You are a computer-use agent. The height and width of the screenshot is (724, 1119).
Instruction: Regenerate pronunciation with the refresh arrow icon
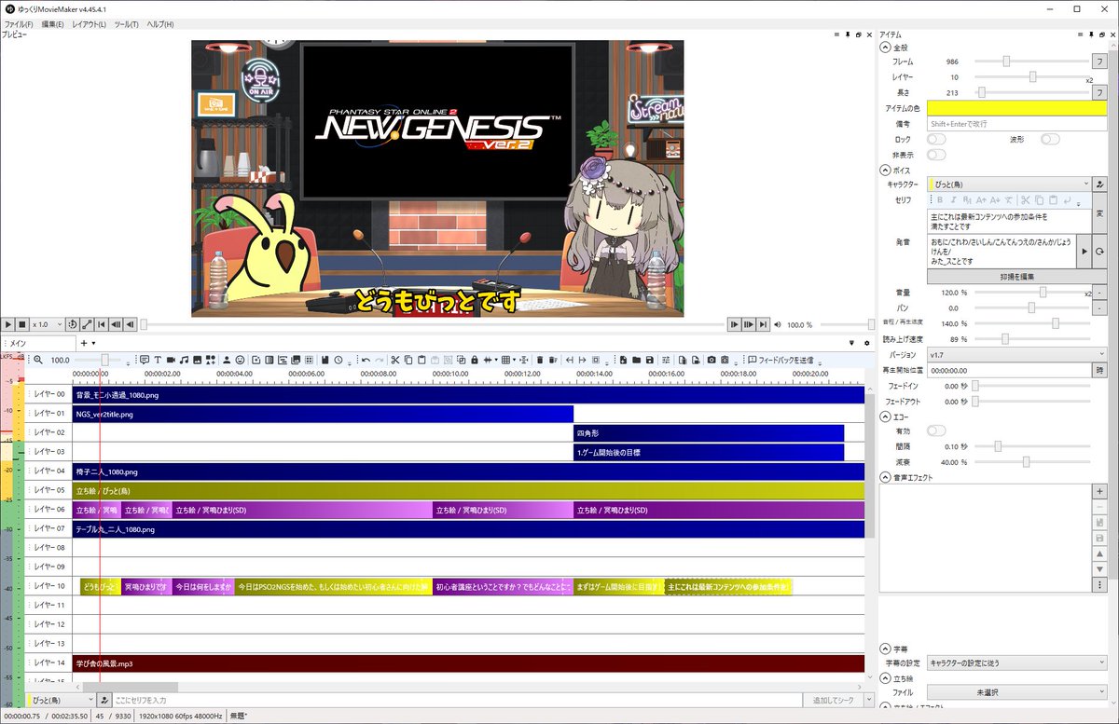tap(1099, 252)
